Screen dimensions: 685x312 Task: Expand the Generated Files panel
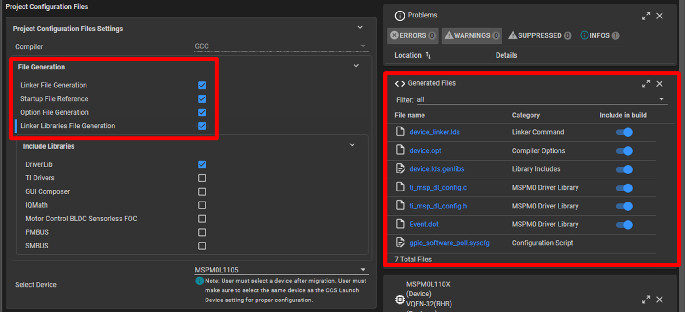point(646,84)
